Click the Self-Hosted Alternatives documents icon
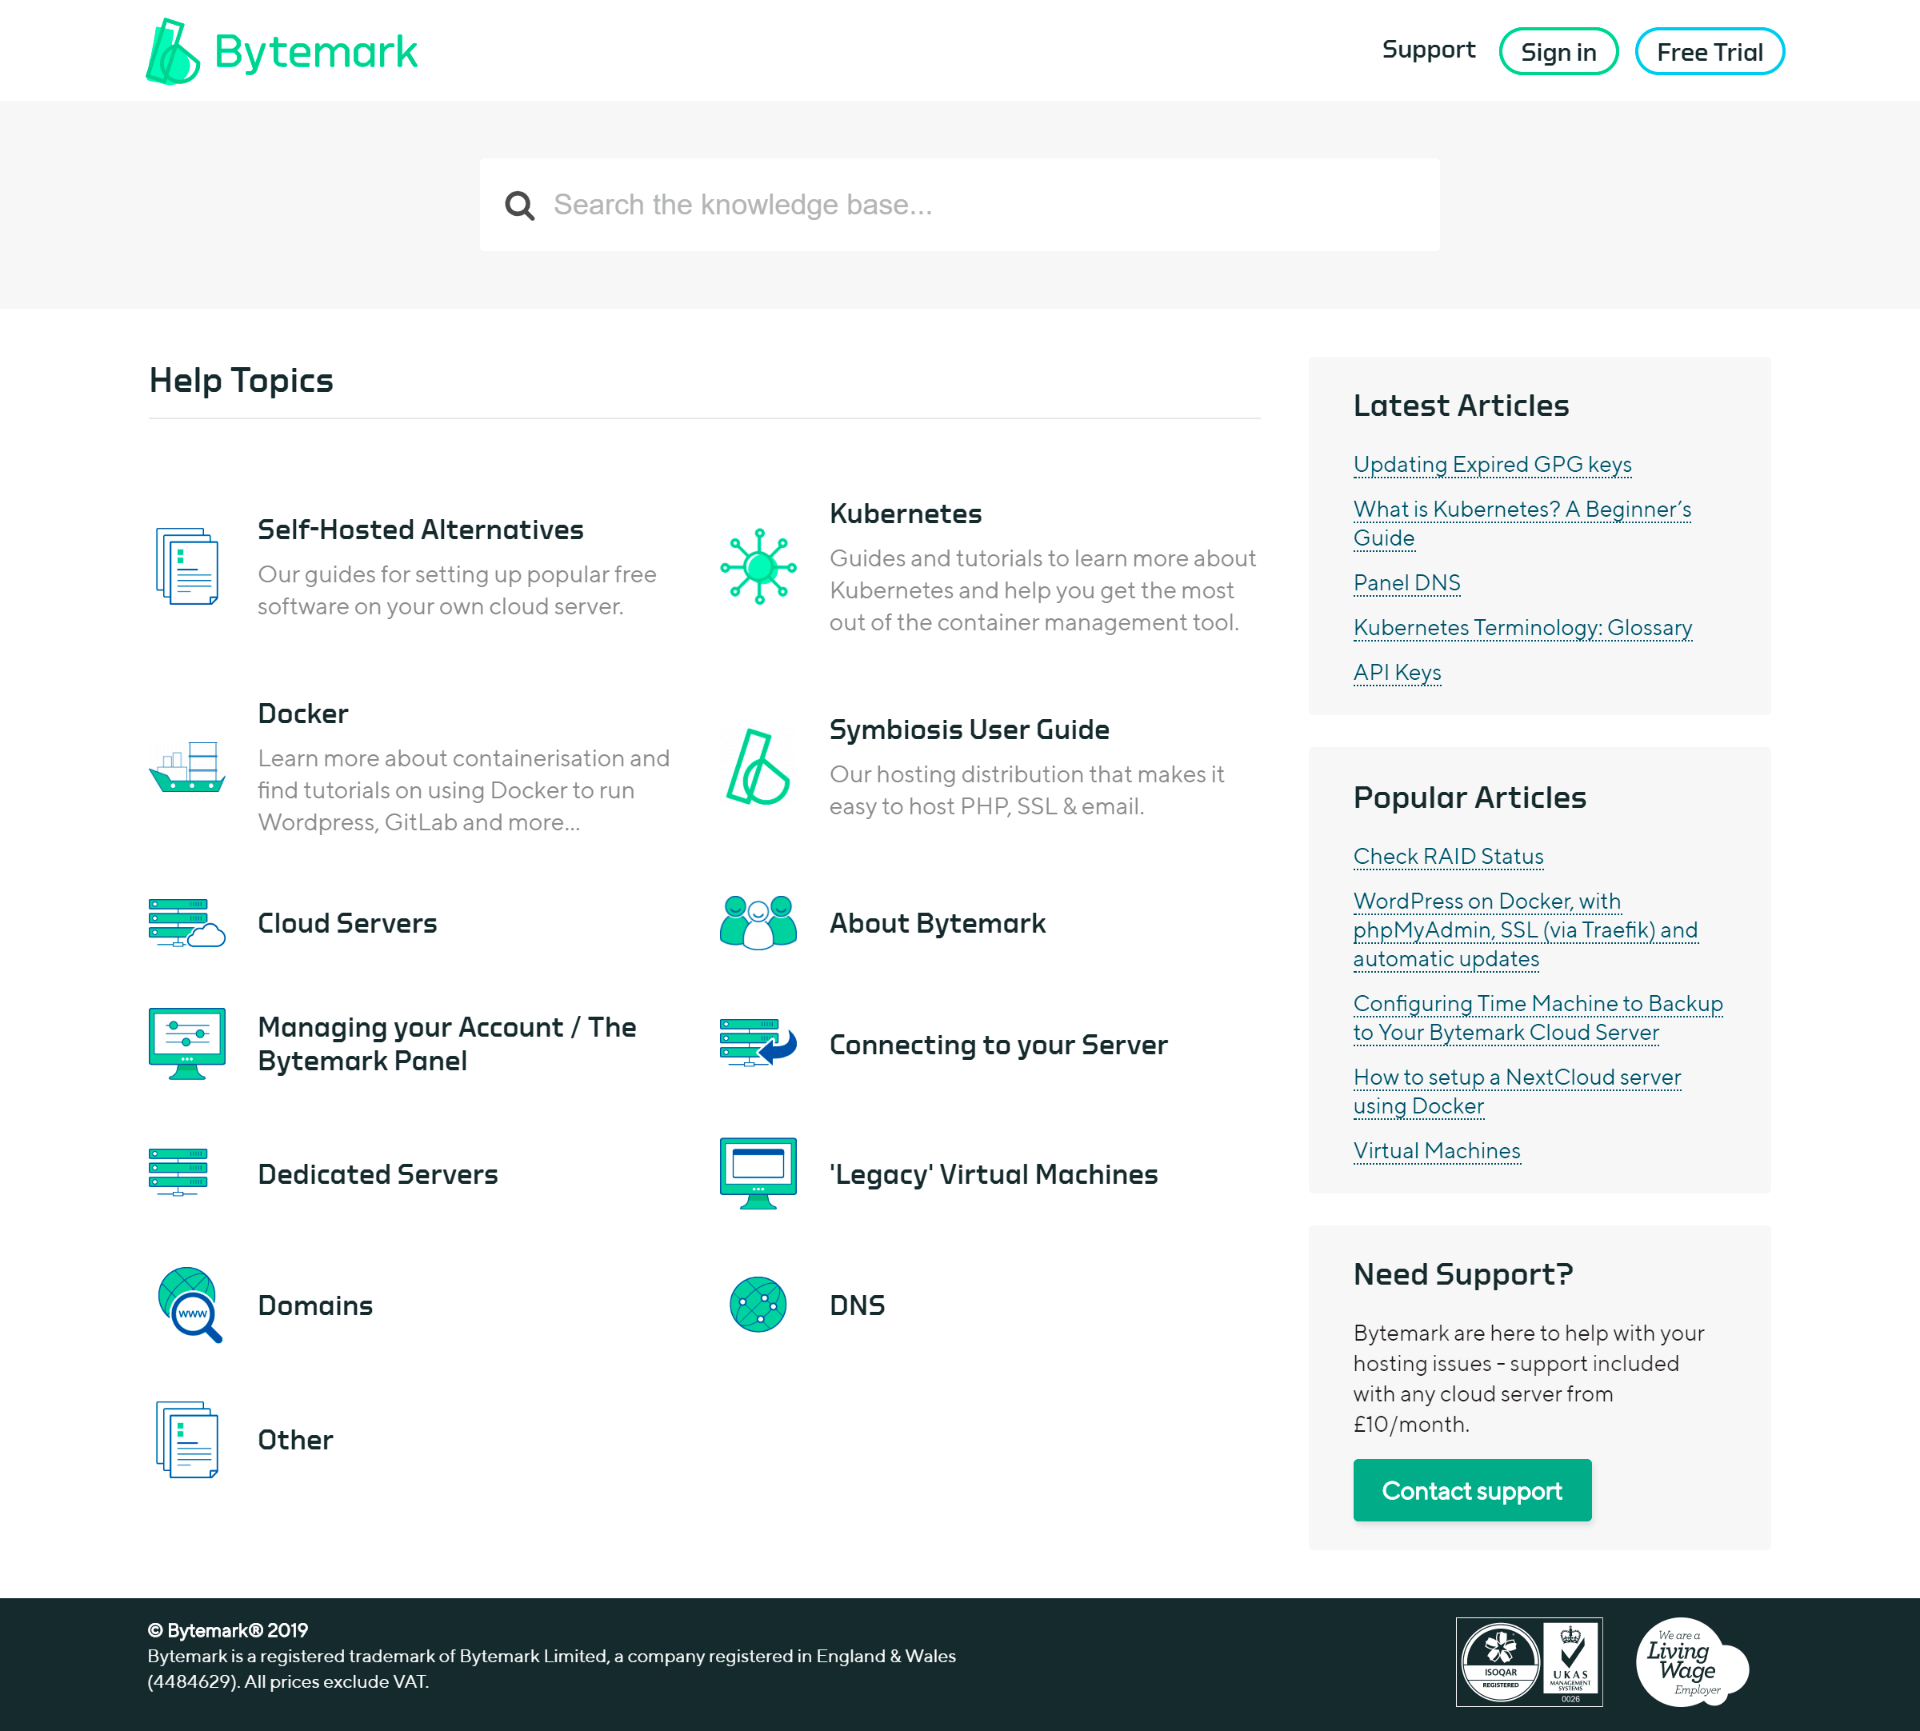This screenshot has height=1731, width=1920. [187, 566]
